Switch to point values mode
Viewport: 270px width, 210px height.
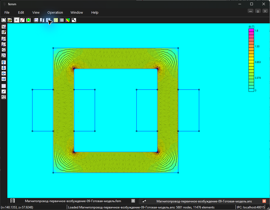[16, 20]
